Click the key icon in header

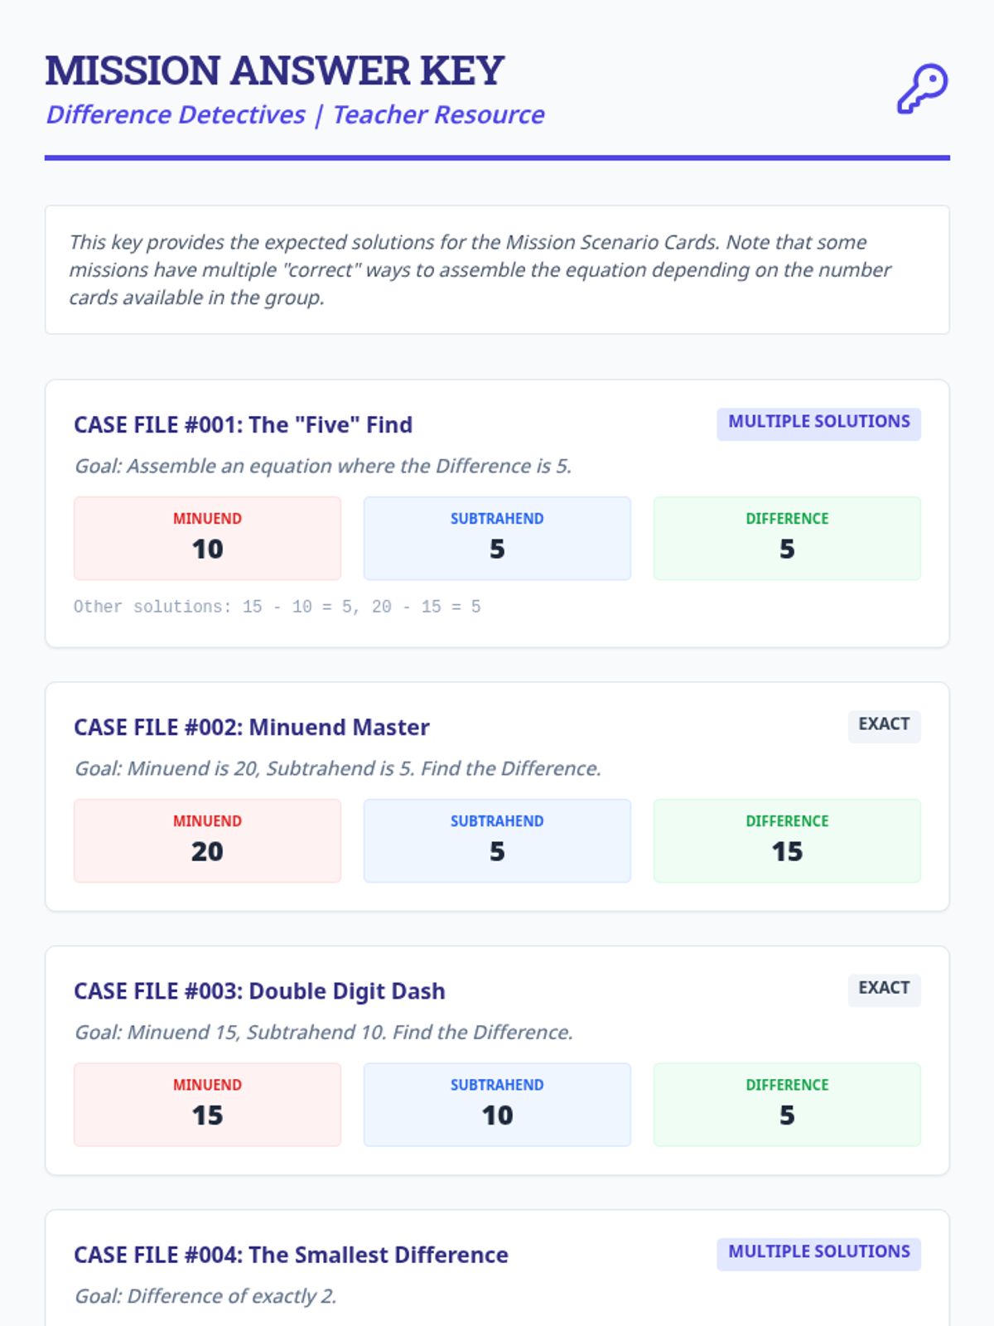coord(922,89)
